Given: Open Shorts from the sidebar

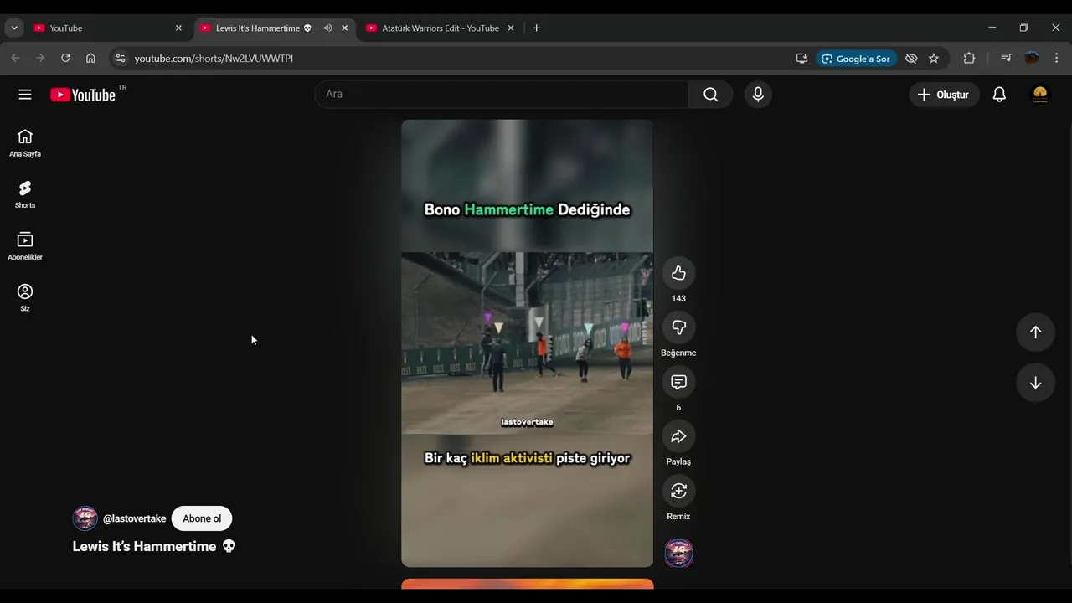Looking at the screenshot, I should (x=25, y=194).
